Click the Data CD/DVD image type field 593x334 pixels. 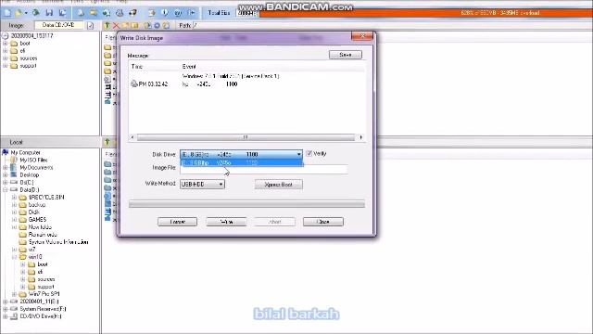pos(58,25)
